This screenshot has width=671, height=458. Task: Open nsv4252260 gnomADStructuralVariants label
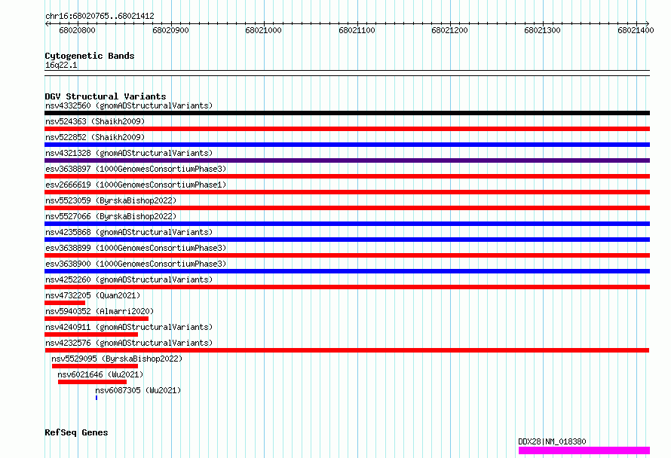pos(129,279)
